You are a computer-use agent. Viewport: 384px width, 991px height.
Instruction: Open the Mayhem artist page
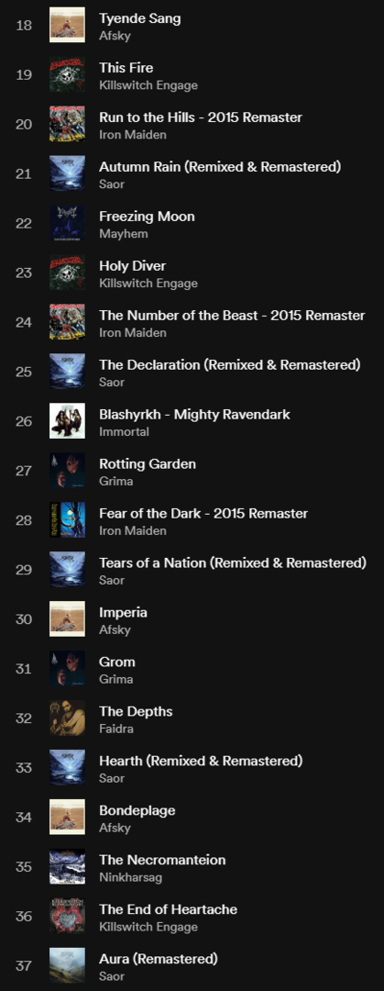click(123, 234)
